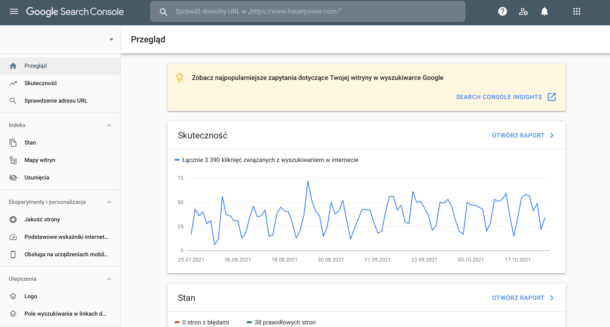This screenshot has height=327, width=610.
Task: Collapse the Eksperymenty i personalizacja section
Action: tap(109, 202)
